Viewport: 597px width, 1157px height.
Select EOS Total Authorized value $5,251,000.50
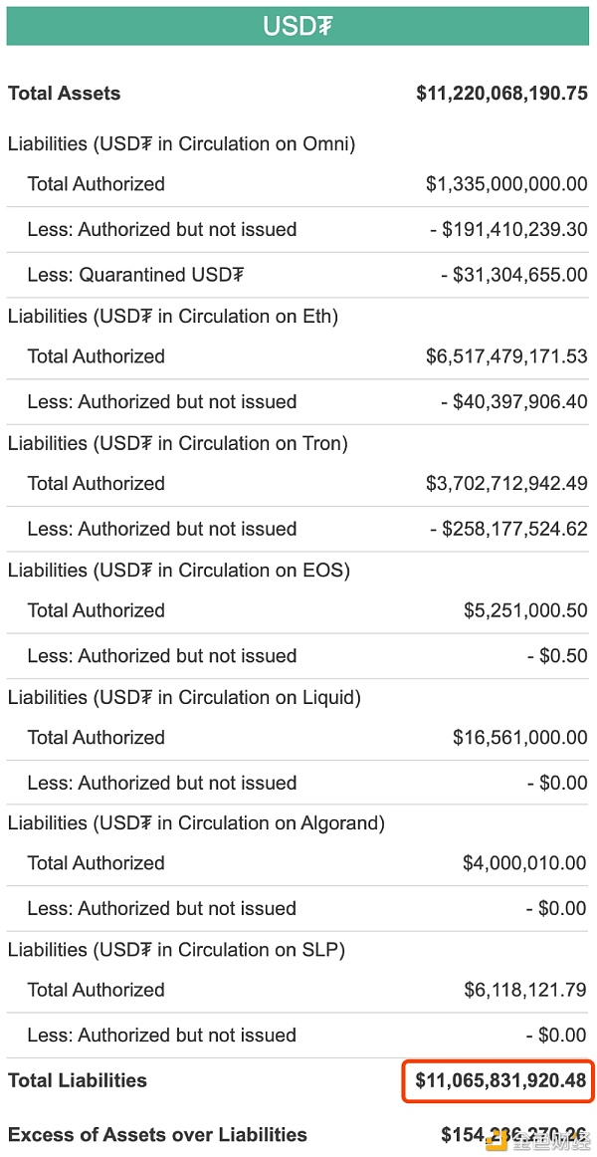pos(525,610)
